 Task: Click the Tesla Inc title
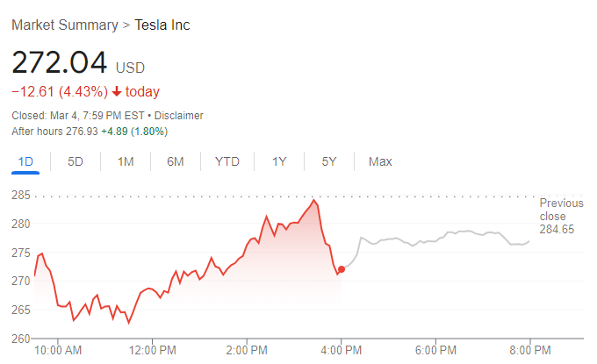point(162,25)
